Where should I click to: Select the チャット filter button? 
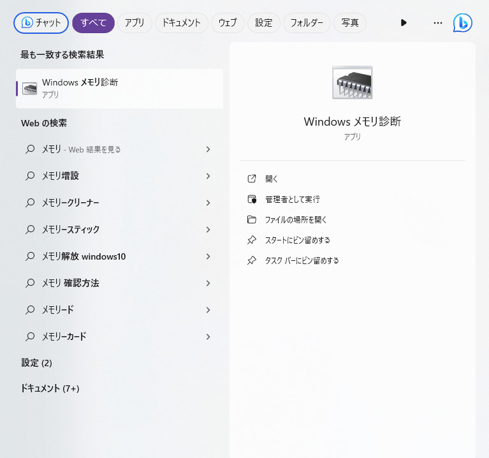click(41, 23)
